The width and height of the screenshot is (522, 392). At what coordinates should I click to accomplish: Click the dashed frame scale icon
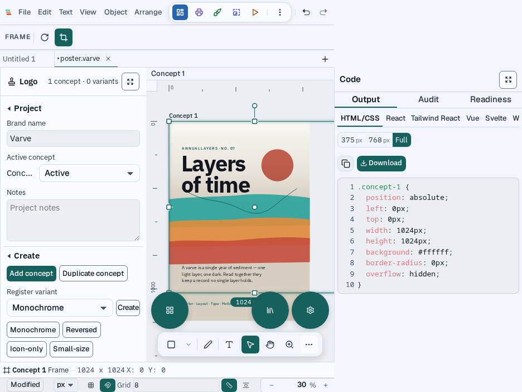(236, 12)
